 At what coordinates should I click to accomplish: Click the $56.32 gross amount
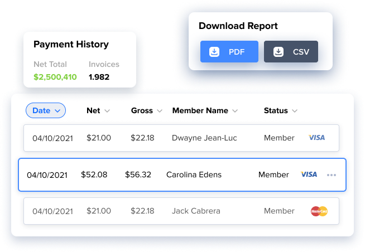coord(138,175)
